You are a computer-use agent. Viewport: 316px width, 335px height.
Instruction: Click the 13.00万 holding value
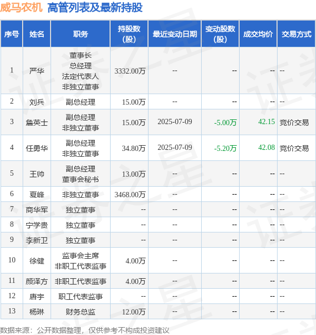click(134, 174)
